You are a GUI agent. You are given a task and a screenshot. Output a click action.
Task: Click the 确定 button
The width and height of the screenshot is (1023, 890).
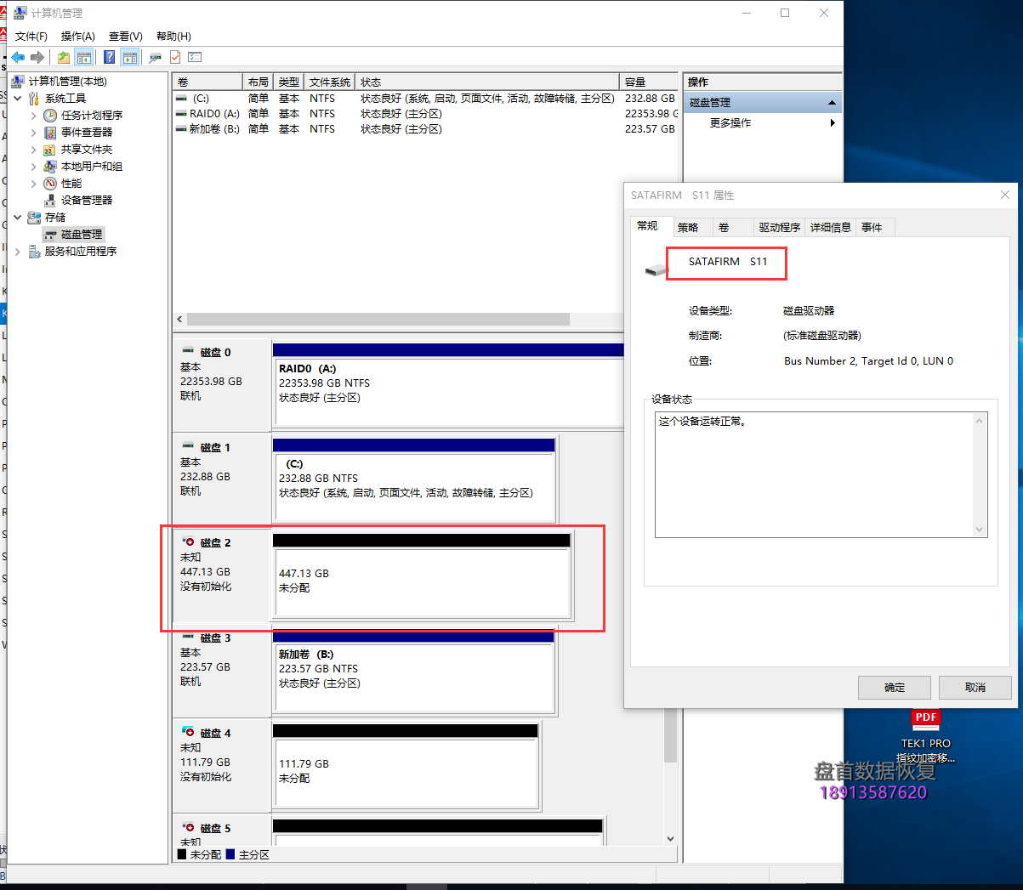click(894, 688)
